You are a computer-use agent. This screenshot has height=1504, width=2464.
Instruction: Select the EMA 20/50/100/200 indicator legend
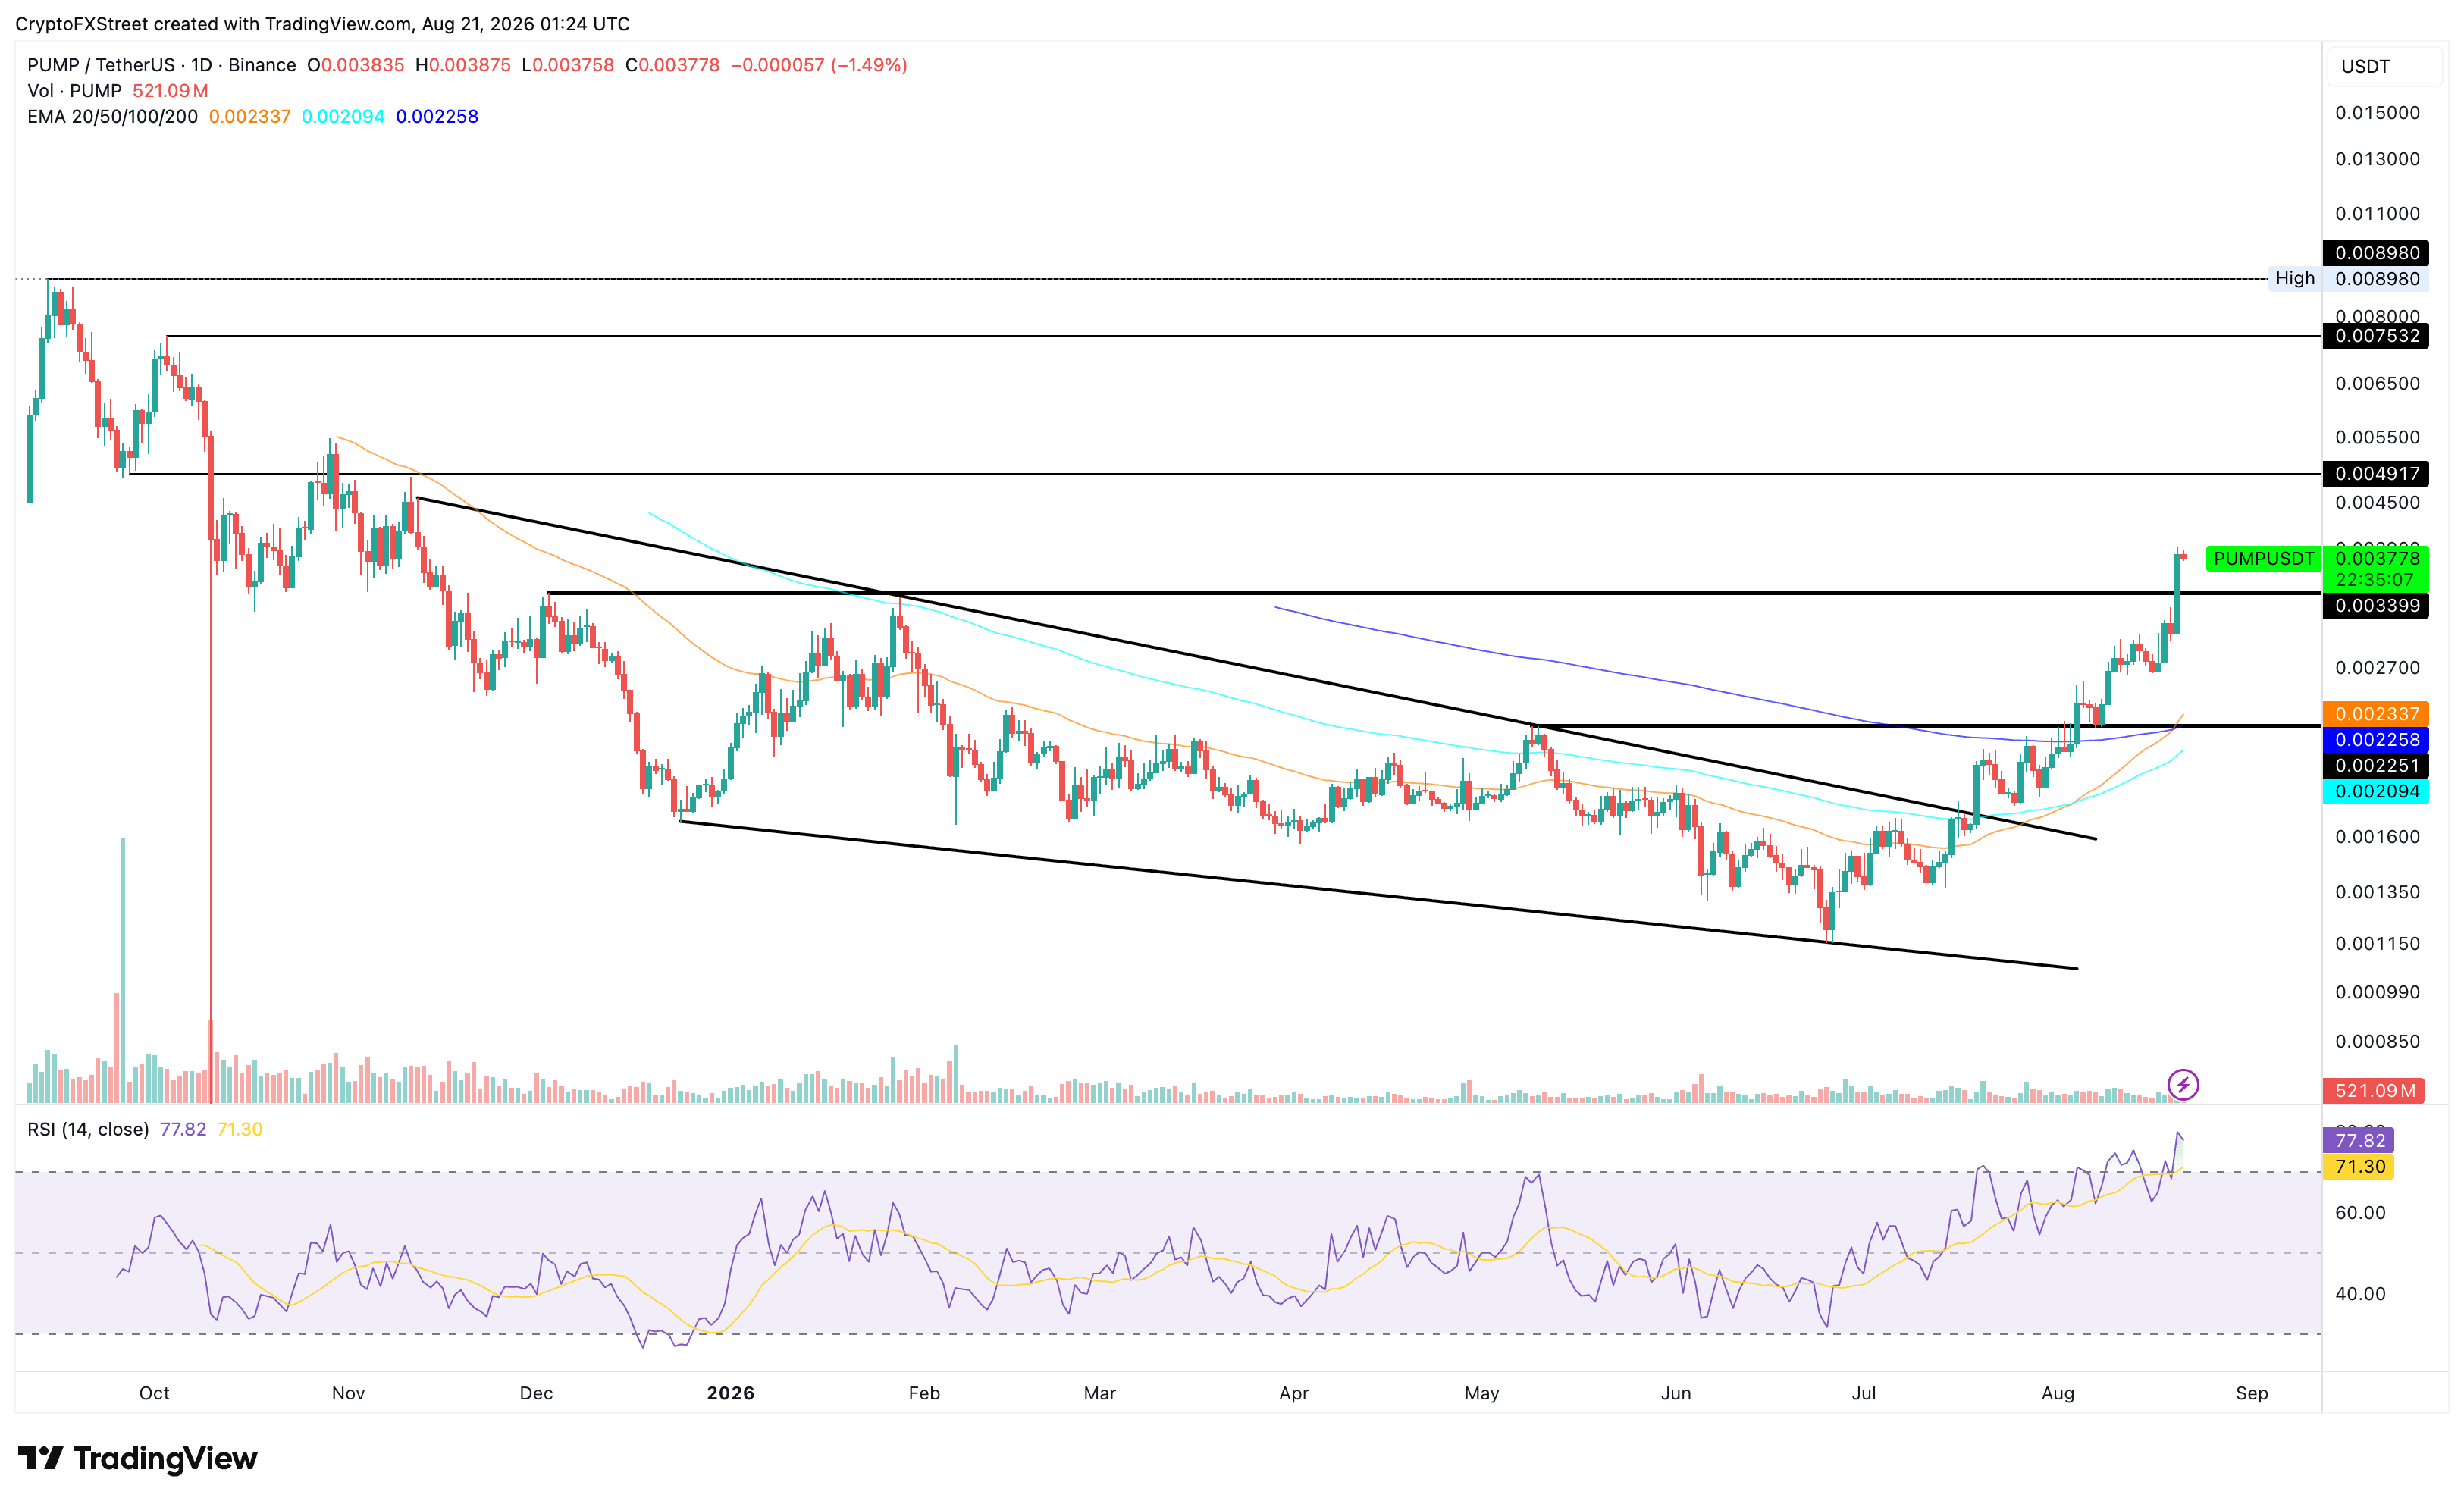112,117
